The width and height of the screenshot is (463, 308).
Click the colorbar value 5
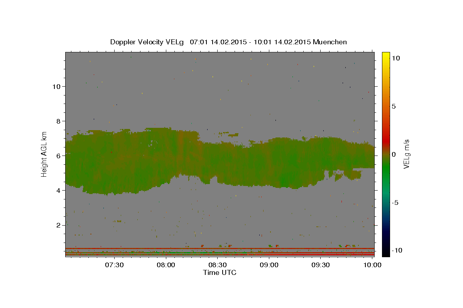[394, 106]
